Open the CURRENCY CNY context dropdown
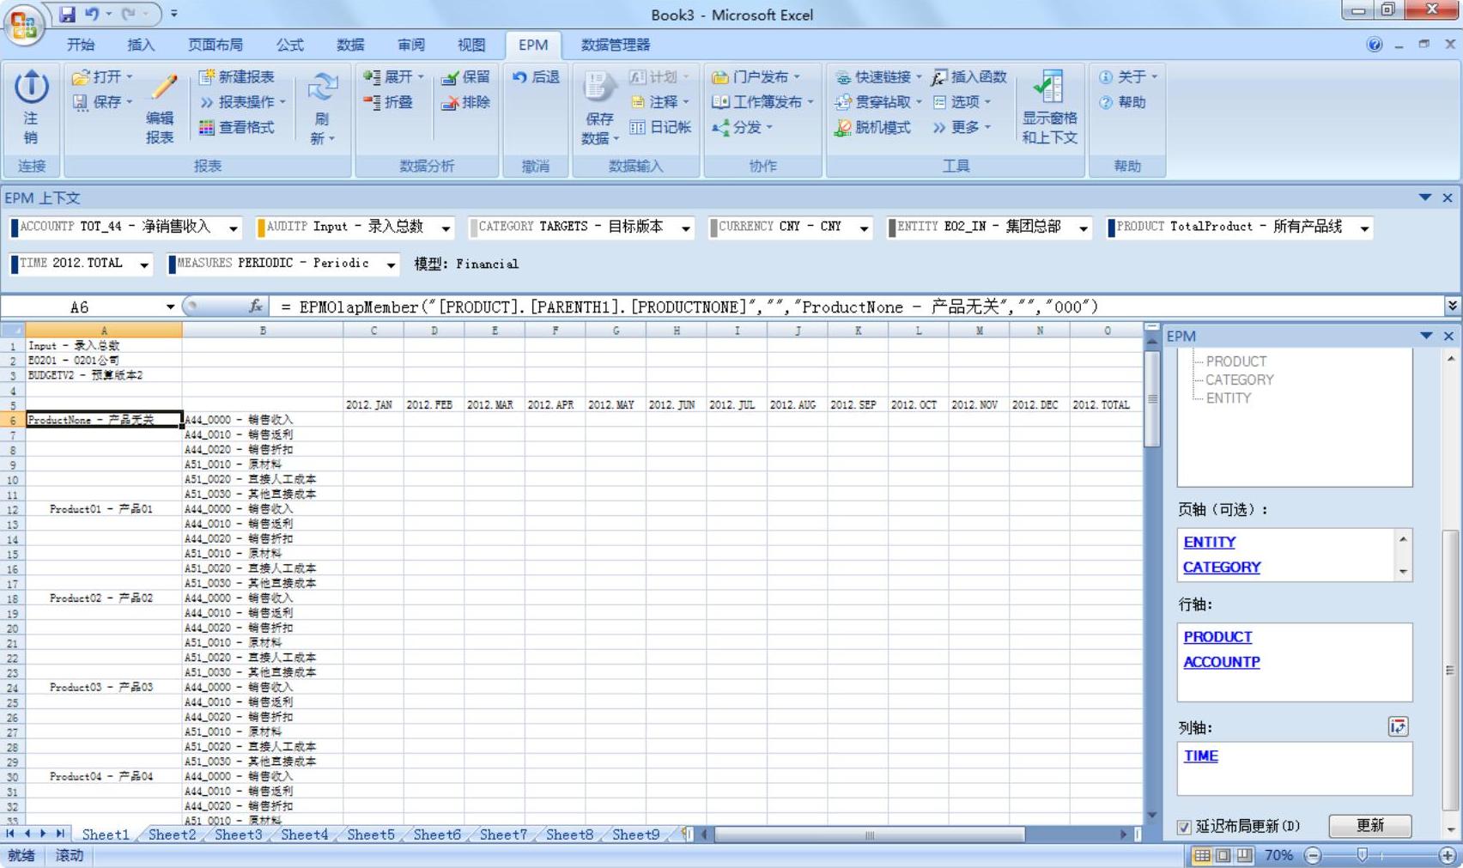The image size is (1463, 868). (864, 228)
